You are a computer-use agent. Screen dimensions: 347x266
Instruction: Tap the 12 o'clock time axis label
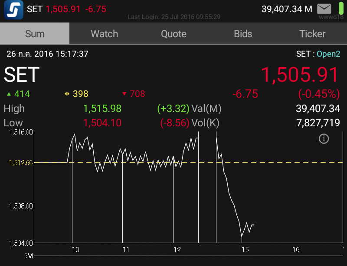tap(177, 250)
